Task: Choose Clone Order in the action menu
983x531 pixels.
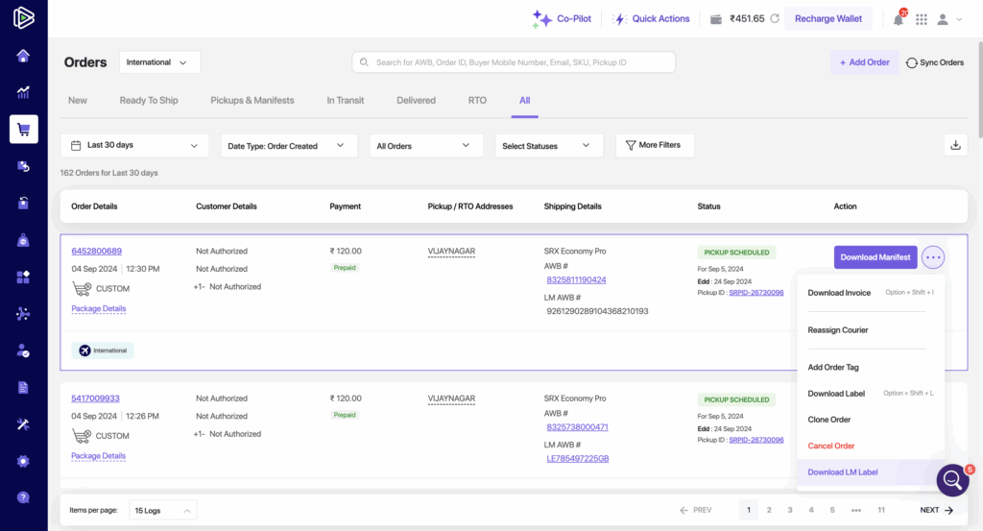Action: point(829,420)
